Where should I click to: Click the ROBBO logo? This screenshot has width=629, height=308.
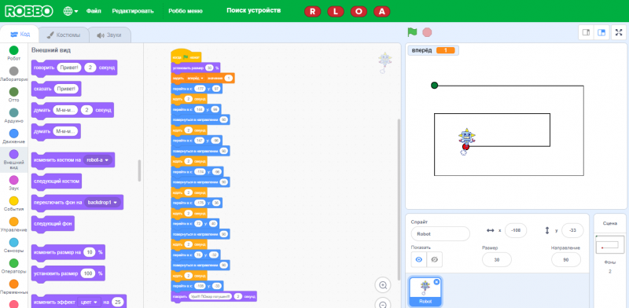click(29, 11)
